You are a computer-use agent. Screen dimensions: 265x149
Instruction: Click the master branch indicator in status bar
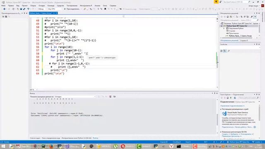coord(257,142)
